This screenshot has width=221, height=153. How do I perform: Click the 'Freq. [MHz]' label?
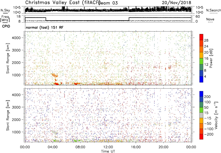click(5, 19)
